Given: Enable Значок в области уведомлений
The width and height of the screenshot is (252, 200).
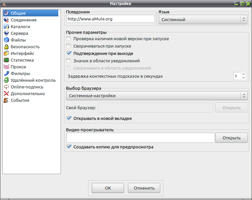Looking at the screenshot, I should click(x=68, y=61).
